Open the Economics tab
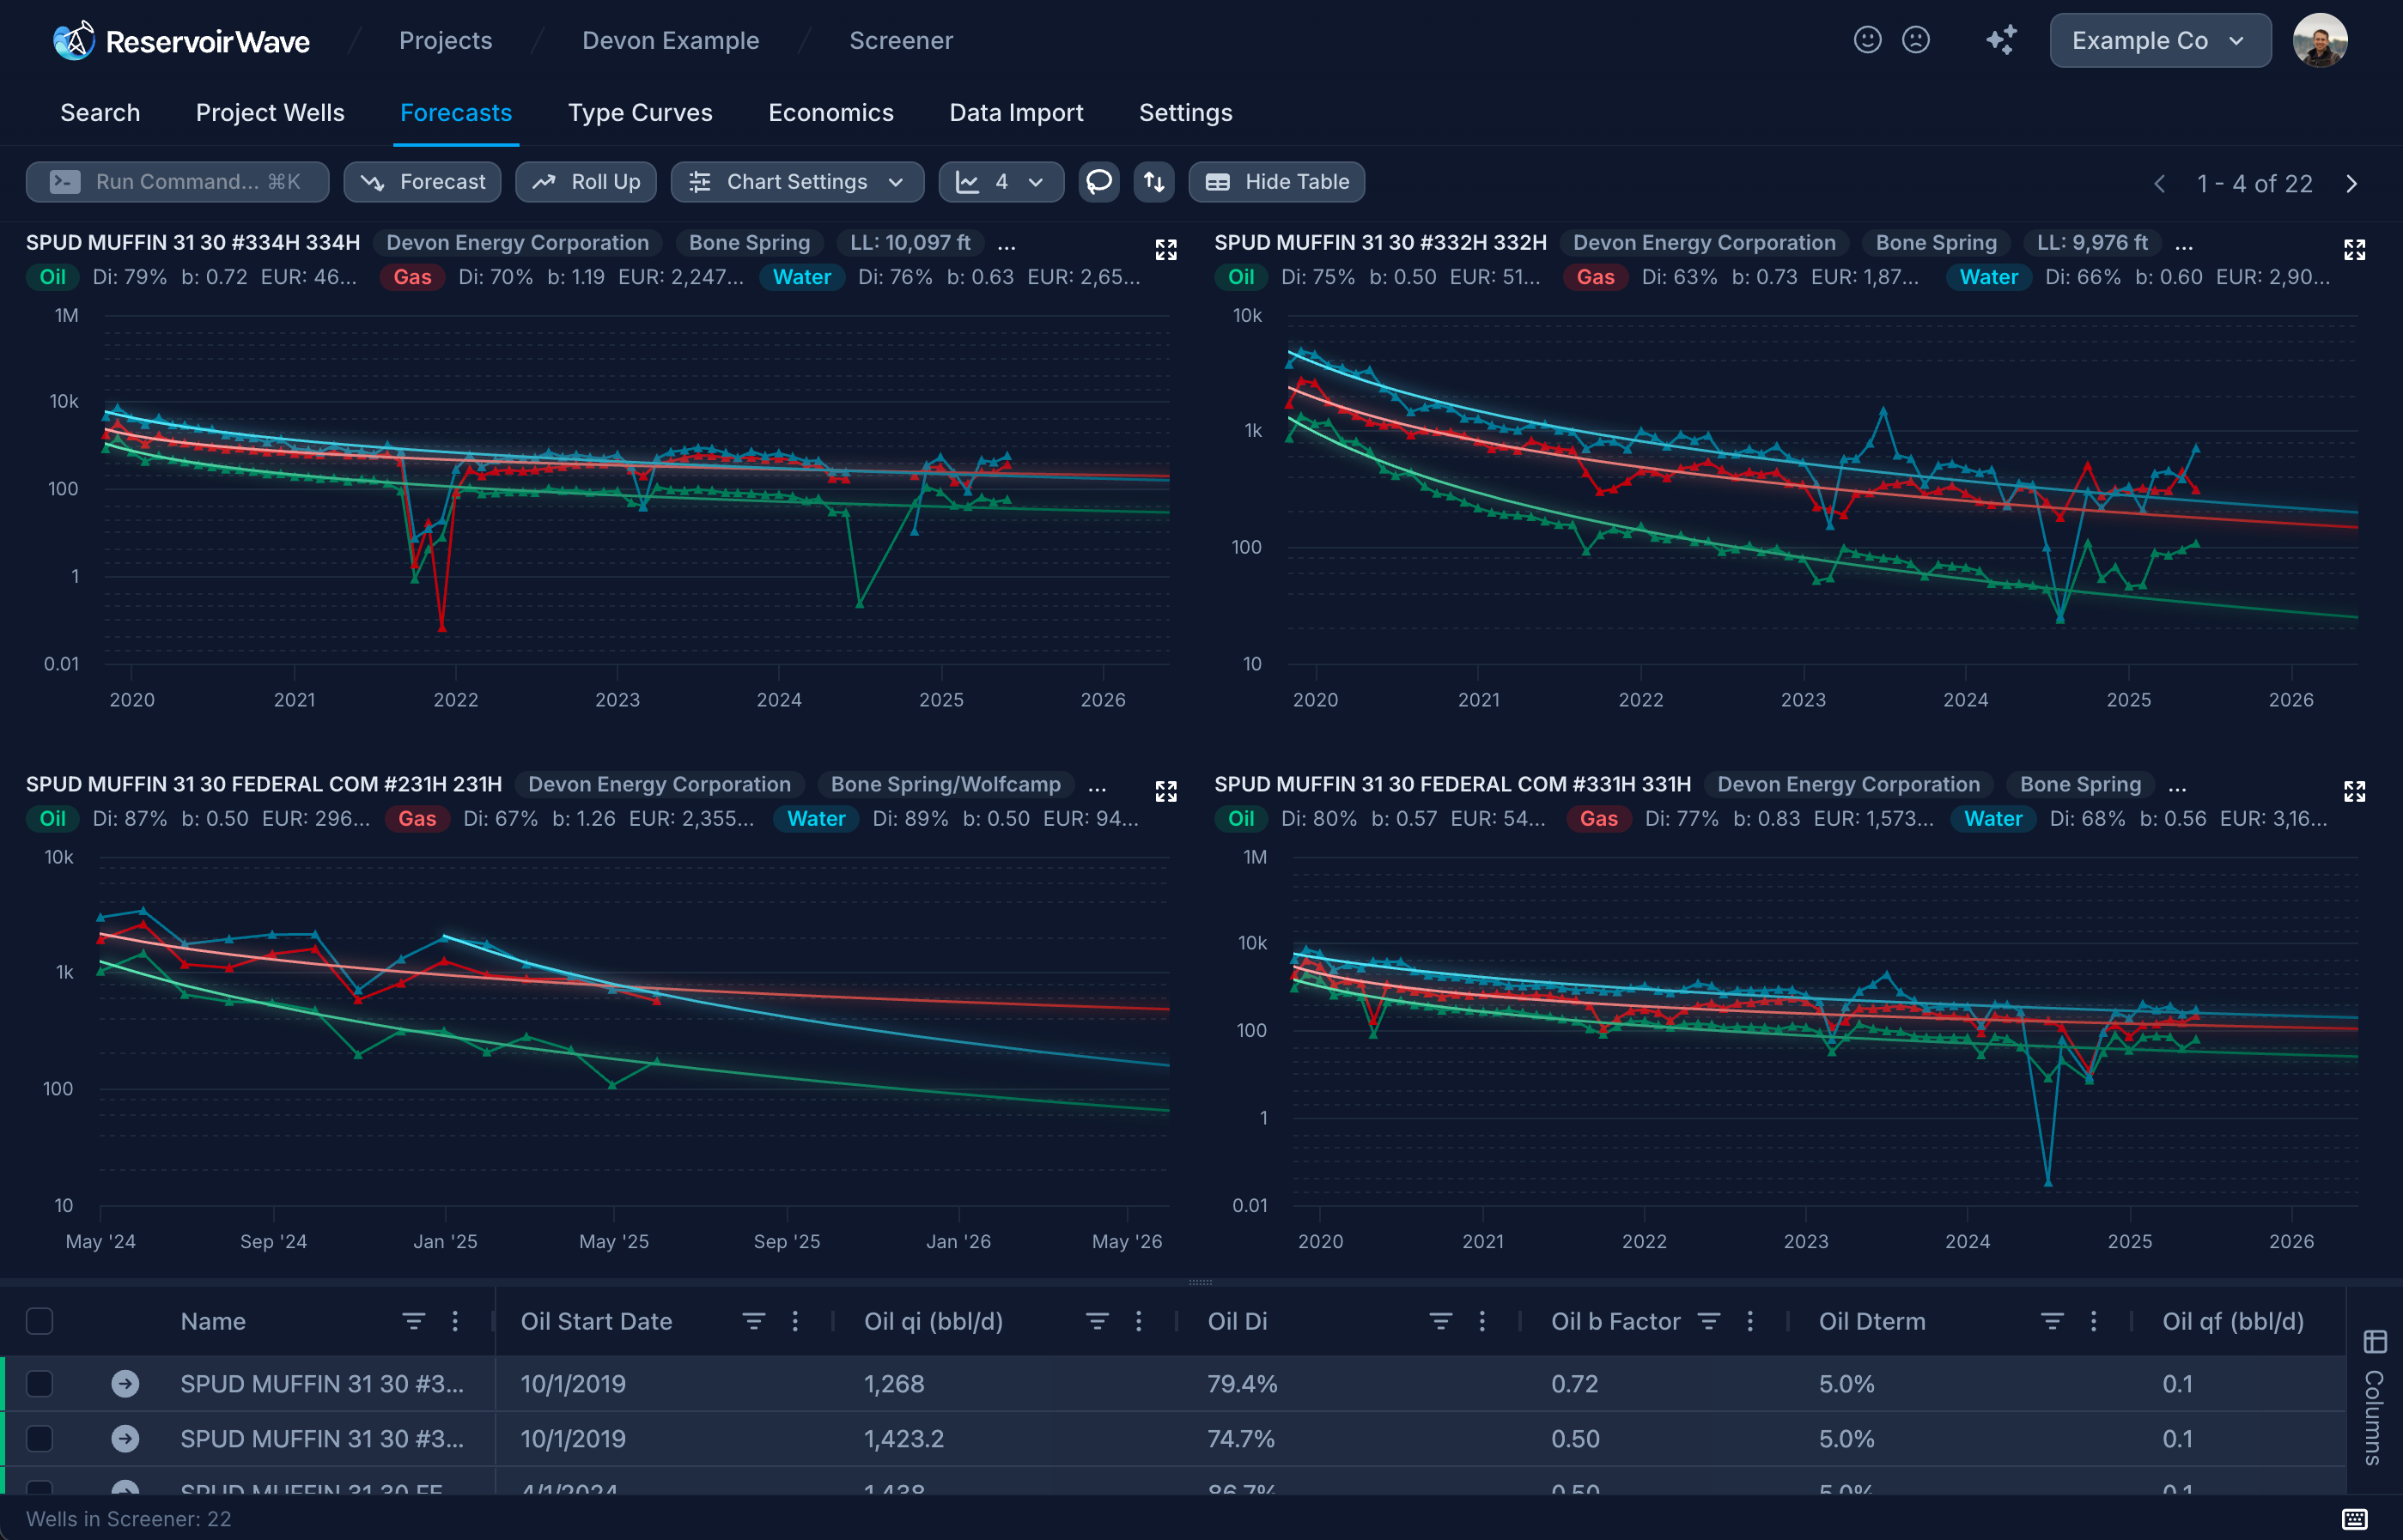 coord(830,112)
